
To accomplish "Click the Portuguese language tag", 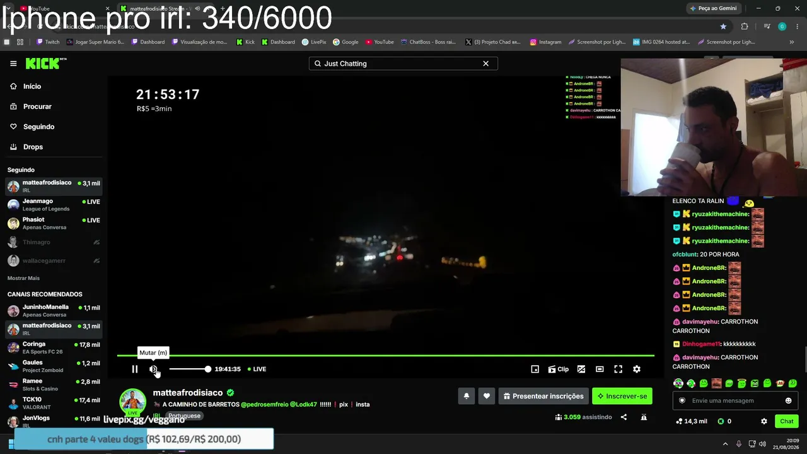I will pos(184,416).
